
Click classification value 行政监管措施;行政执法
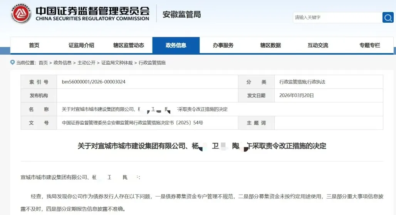tap(302, 82)
